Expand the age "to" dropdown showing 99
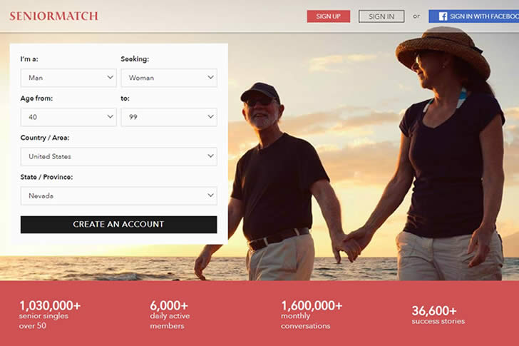Image resolution: width=519 pixels, height=346 pixels. (x=169, y=117)
